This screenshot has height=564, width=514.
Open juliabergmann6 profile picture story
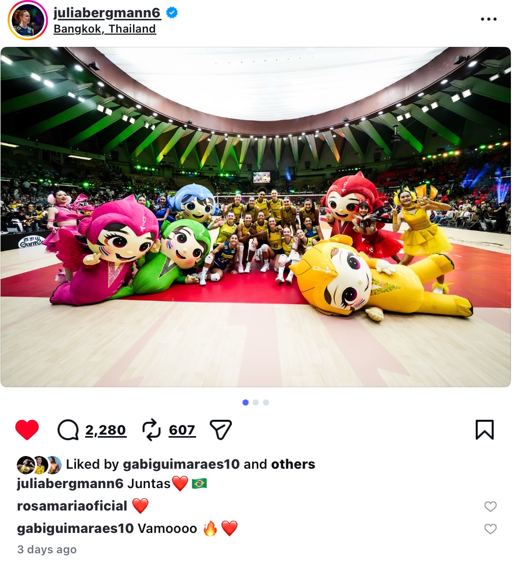click(x=28, y=20)
